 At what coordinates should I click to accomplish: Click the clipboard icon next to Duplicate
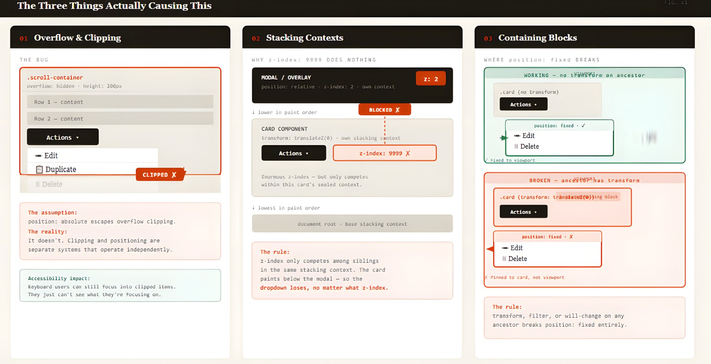[x=39, y=170]
